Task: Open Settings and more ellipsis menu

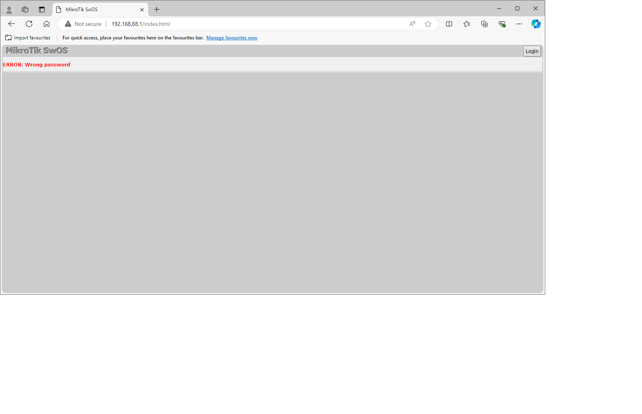Action: [x=519, y=24]
